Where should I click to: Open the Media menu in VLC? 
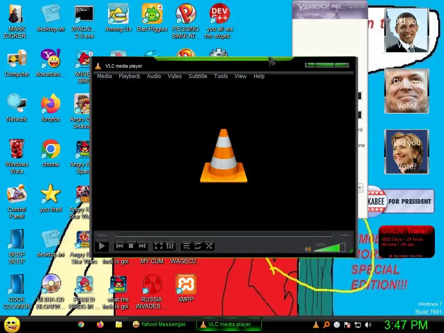[104, 76]
